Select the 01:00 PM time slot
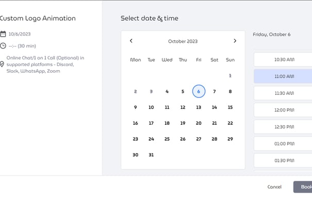The height and width of the screenshot is (198, 312). point(283,144)
